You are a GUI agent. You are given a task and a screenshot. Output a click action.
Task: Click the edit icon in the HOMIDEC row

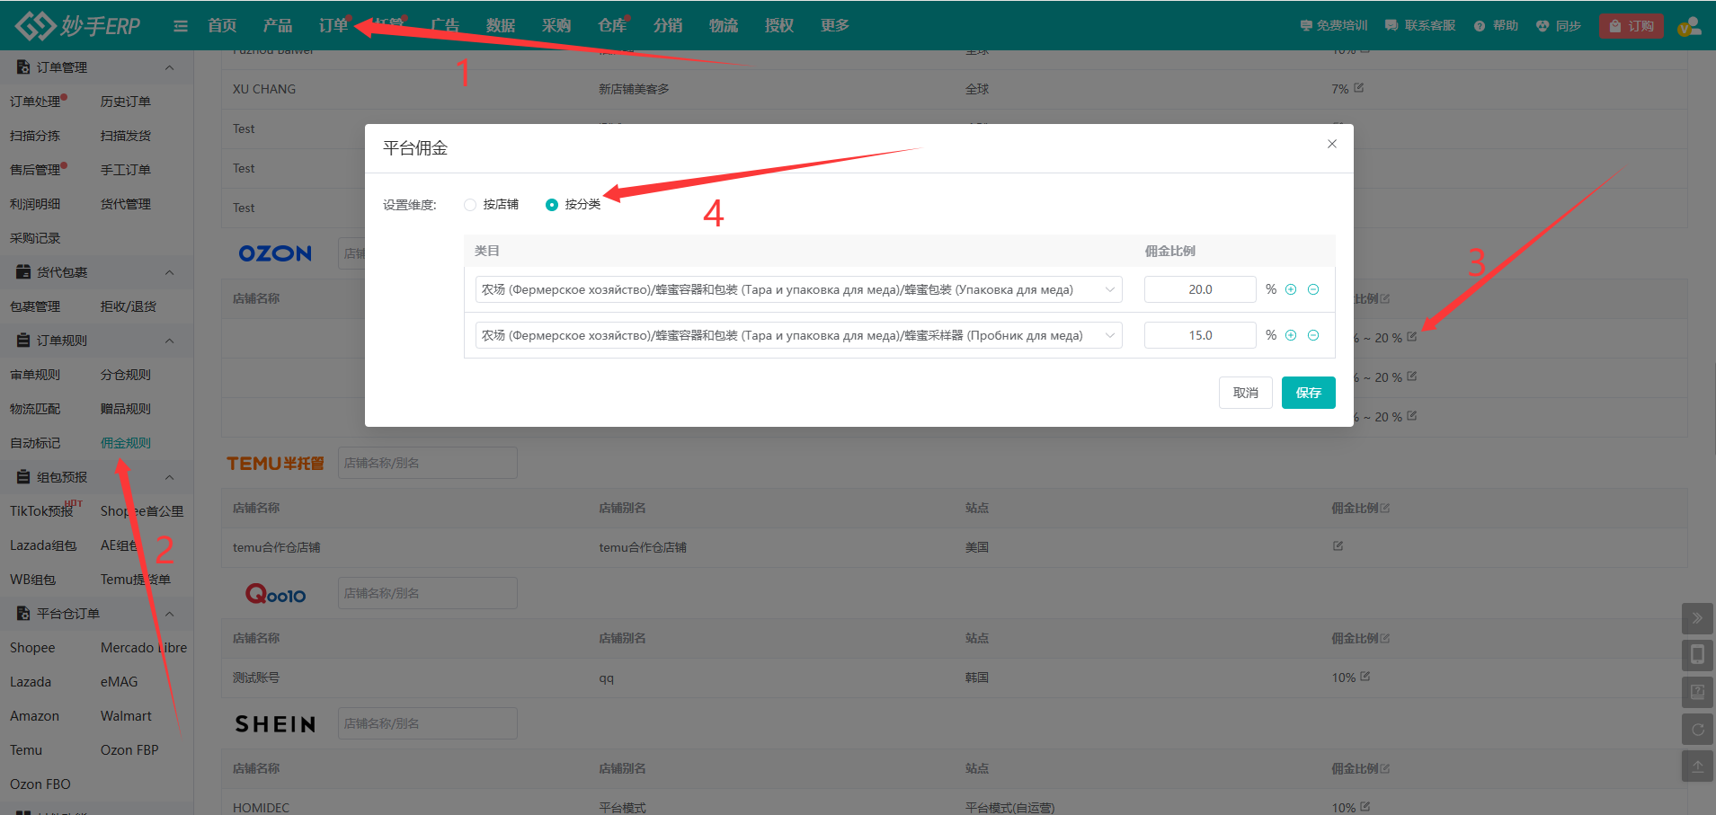tap(1365, 806)
